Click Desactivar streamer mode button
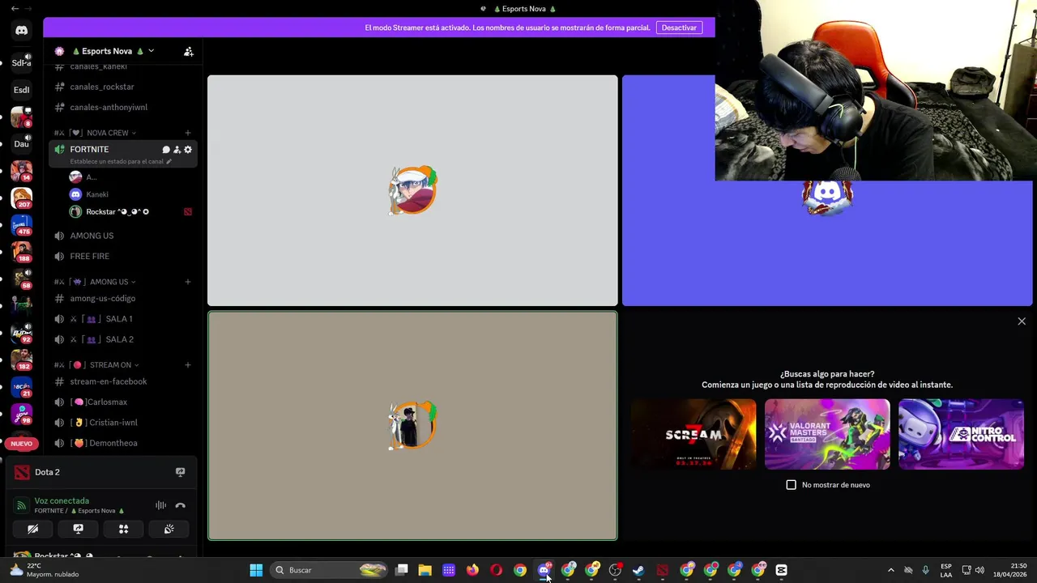Image resolution: width=1037 pixels, height=583 pixels. (x=679, y=28)
